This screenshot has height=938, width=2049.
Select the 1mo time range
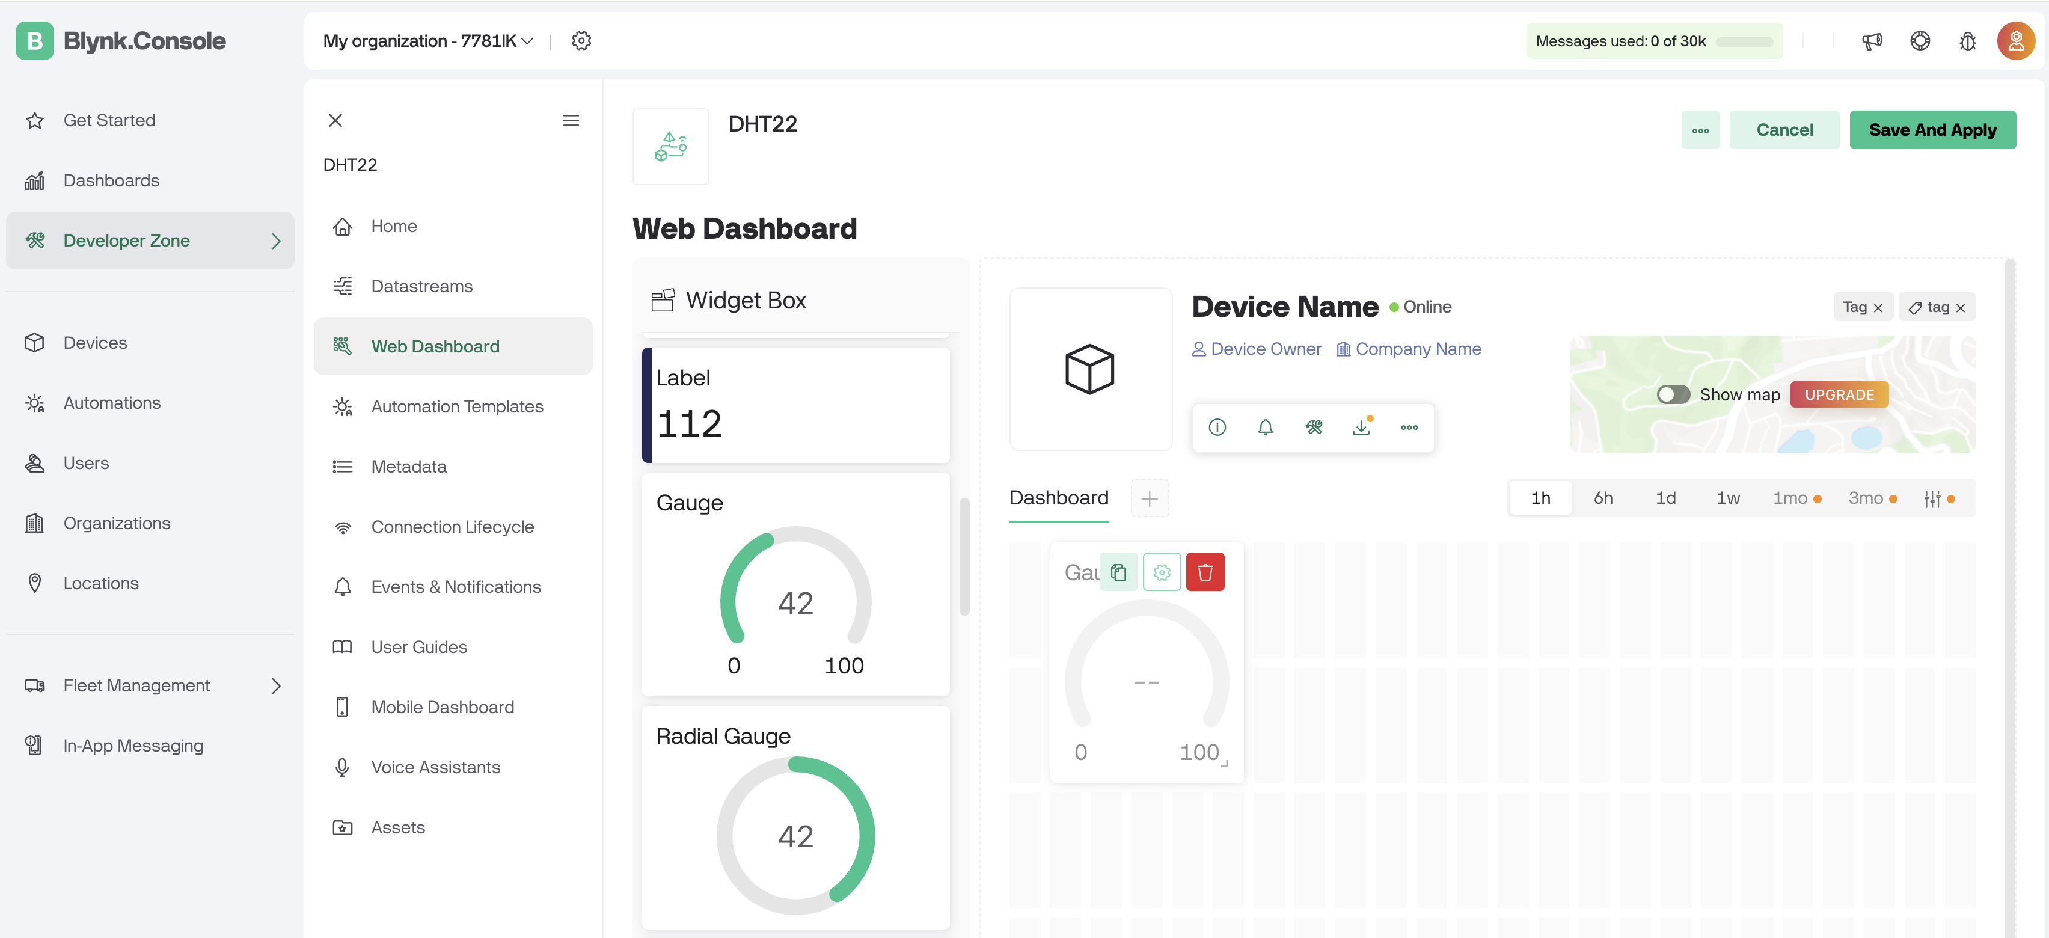(x=1796, y=499)
